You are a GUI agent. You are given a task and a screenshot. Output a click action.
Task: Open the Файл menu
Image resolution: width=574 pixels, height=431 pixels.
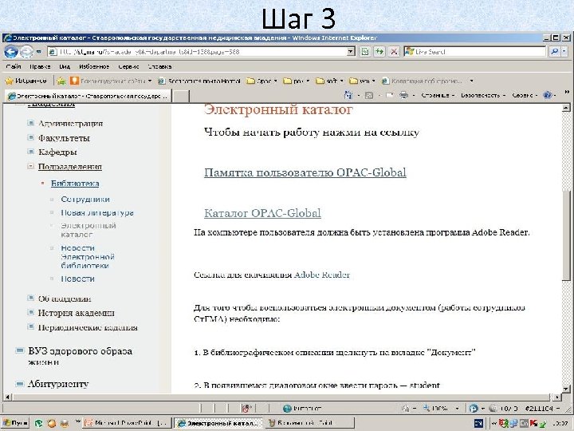point(14,67)
